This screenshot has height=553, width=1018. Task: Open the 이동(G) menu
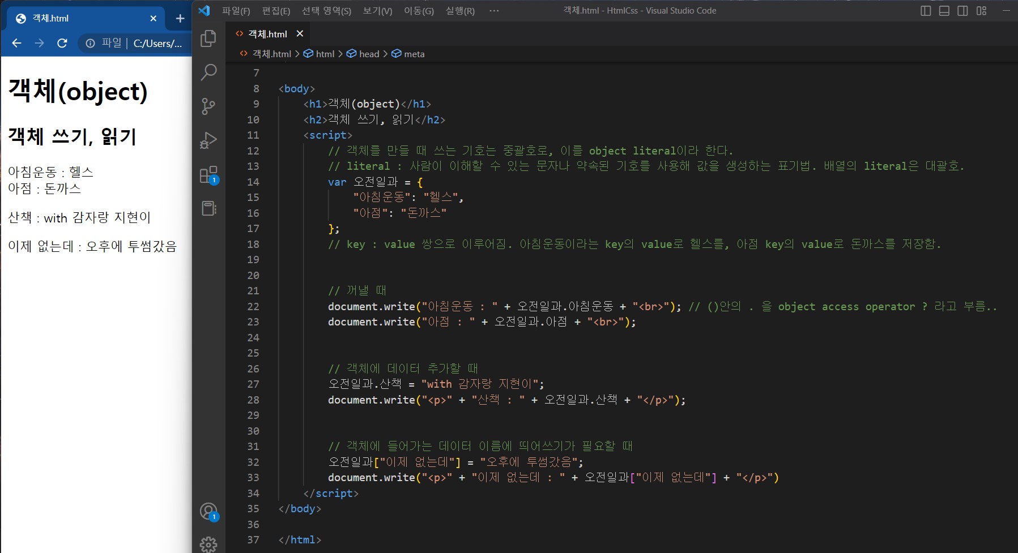(419, 11)
